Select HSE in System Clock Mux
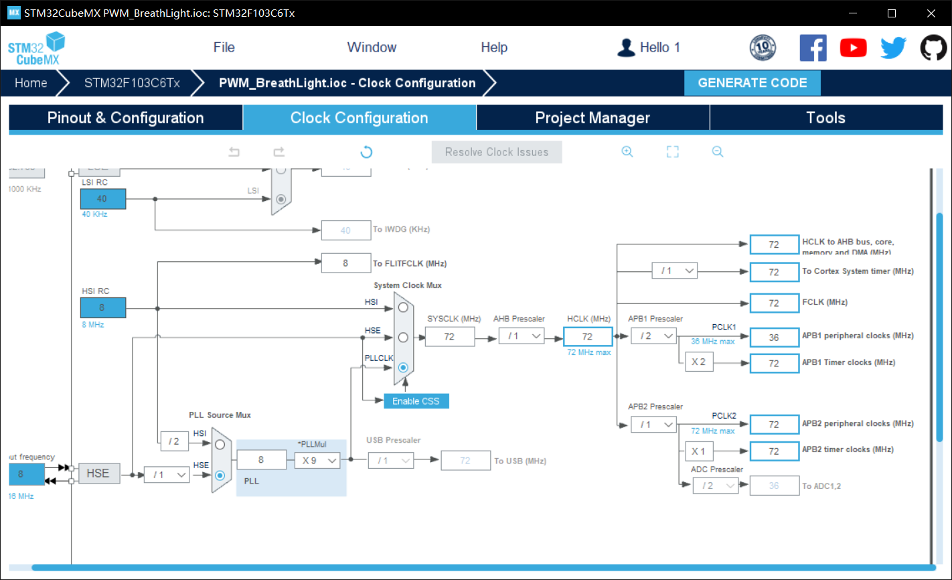 tap(403, 338)
